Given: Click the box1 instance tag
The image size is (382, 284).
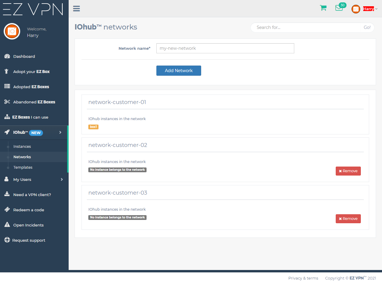Looking at the screenshot, I should 93,127.
